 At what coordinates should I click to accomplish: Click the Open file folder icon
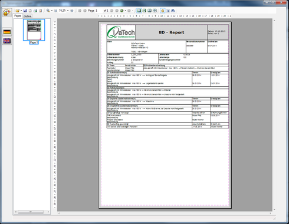point(18,11)
